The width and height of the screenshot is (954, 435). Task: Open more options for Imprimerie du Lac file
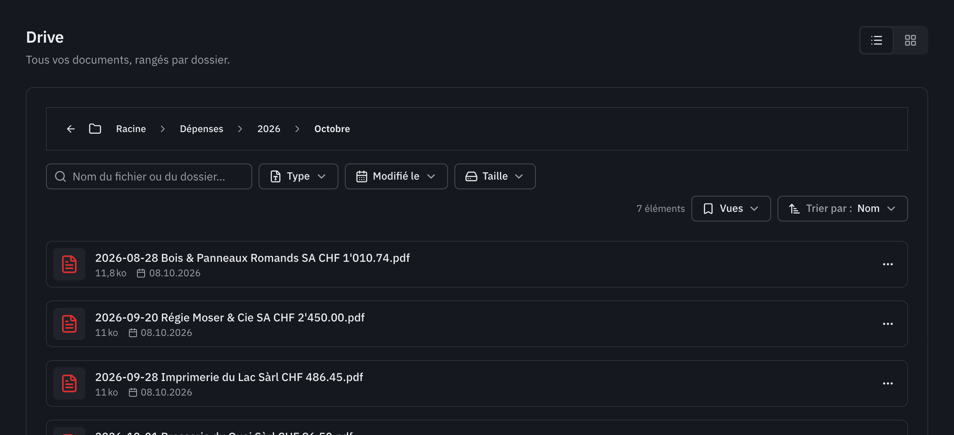pos(888,383)
